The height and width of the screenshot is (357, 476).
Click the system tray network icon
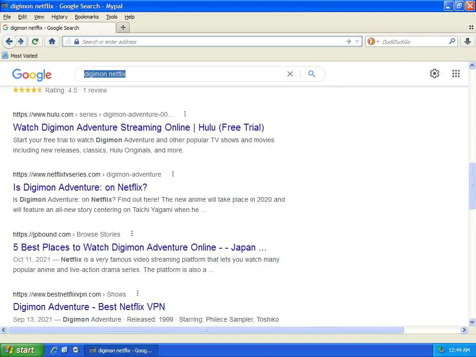(x=441, y=350)
